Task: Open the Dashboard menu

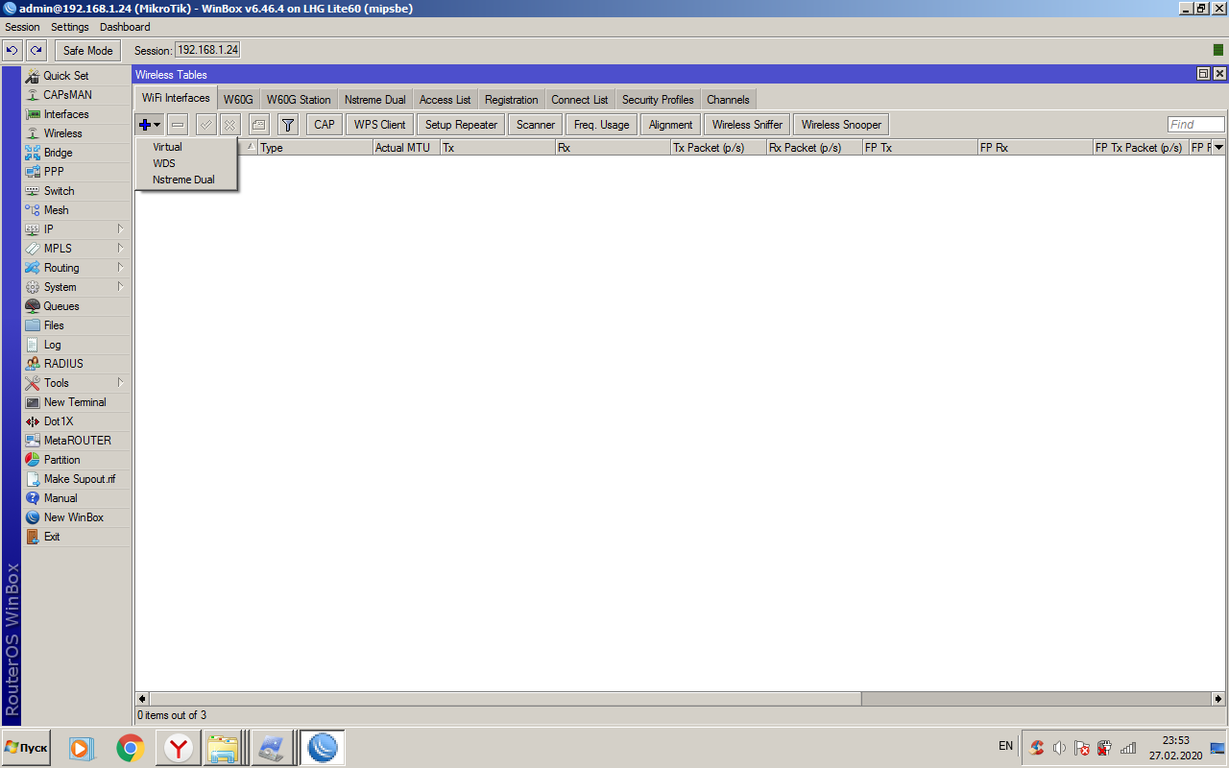Action: click(125, 27)
